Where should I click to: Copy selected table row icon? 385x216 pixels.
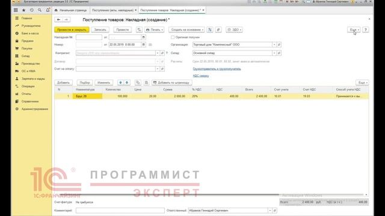click(x=138, y=83)
